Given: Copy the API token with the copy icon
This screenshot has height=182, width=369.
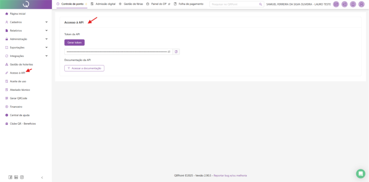Looking at the screenshot, I should tap(176, 52).
